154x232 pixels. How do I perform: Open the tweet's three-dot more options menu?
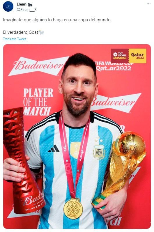148,4
